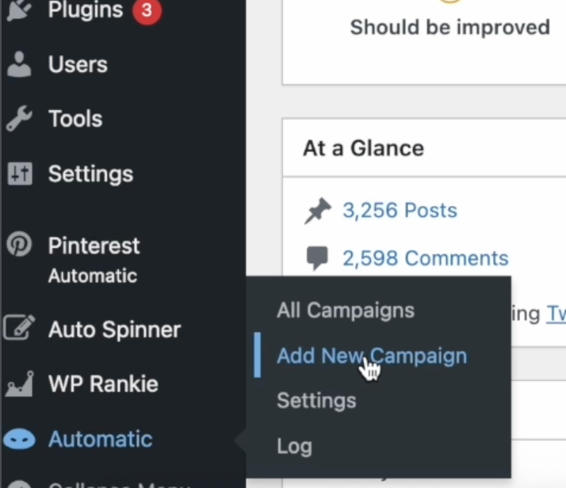Image resolution: width=566 pixels, height=488 pixels.
Task: Open Settings in the Automatic flyout submenu
Action: coord(316,401)
